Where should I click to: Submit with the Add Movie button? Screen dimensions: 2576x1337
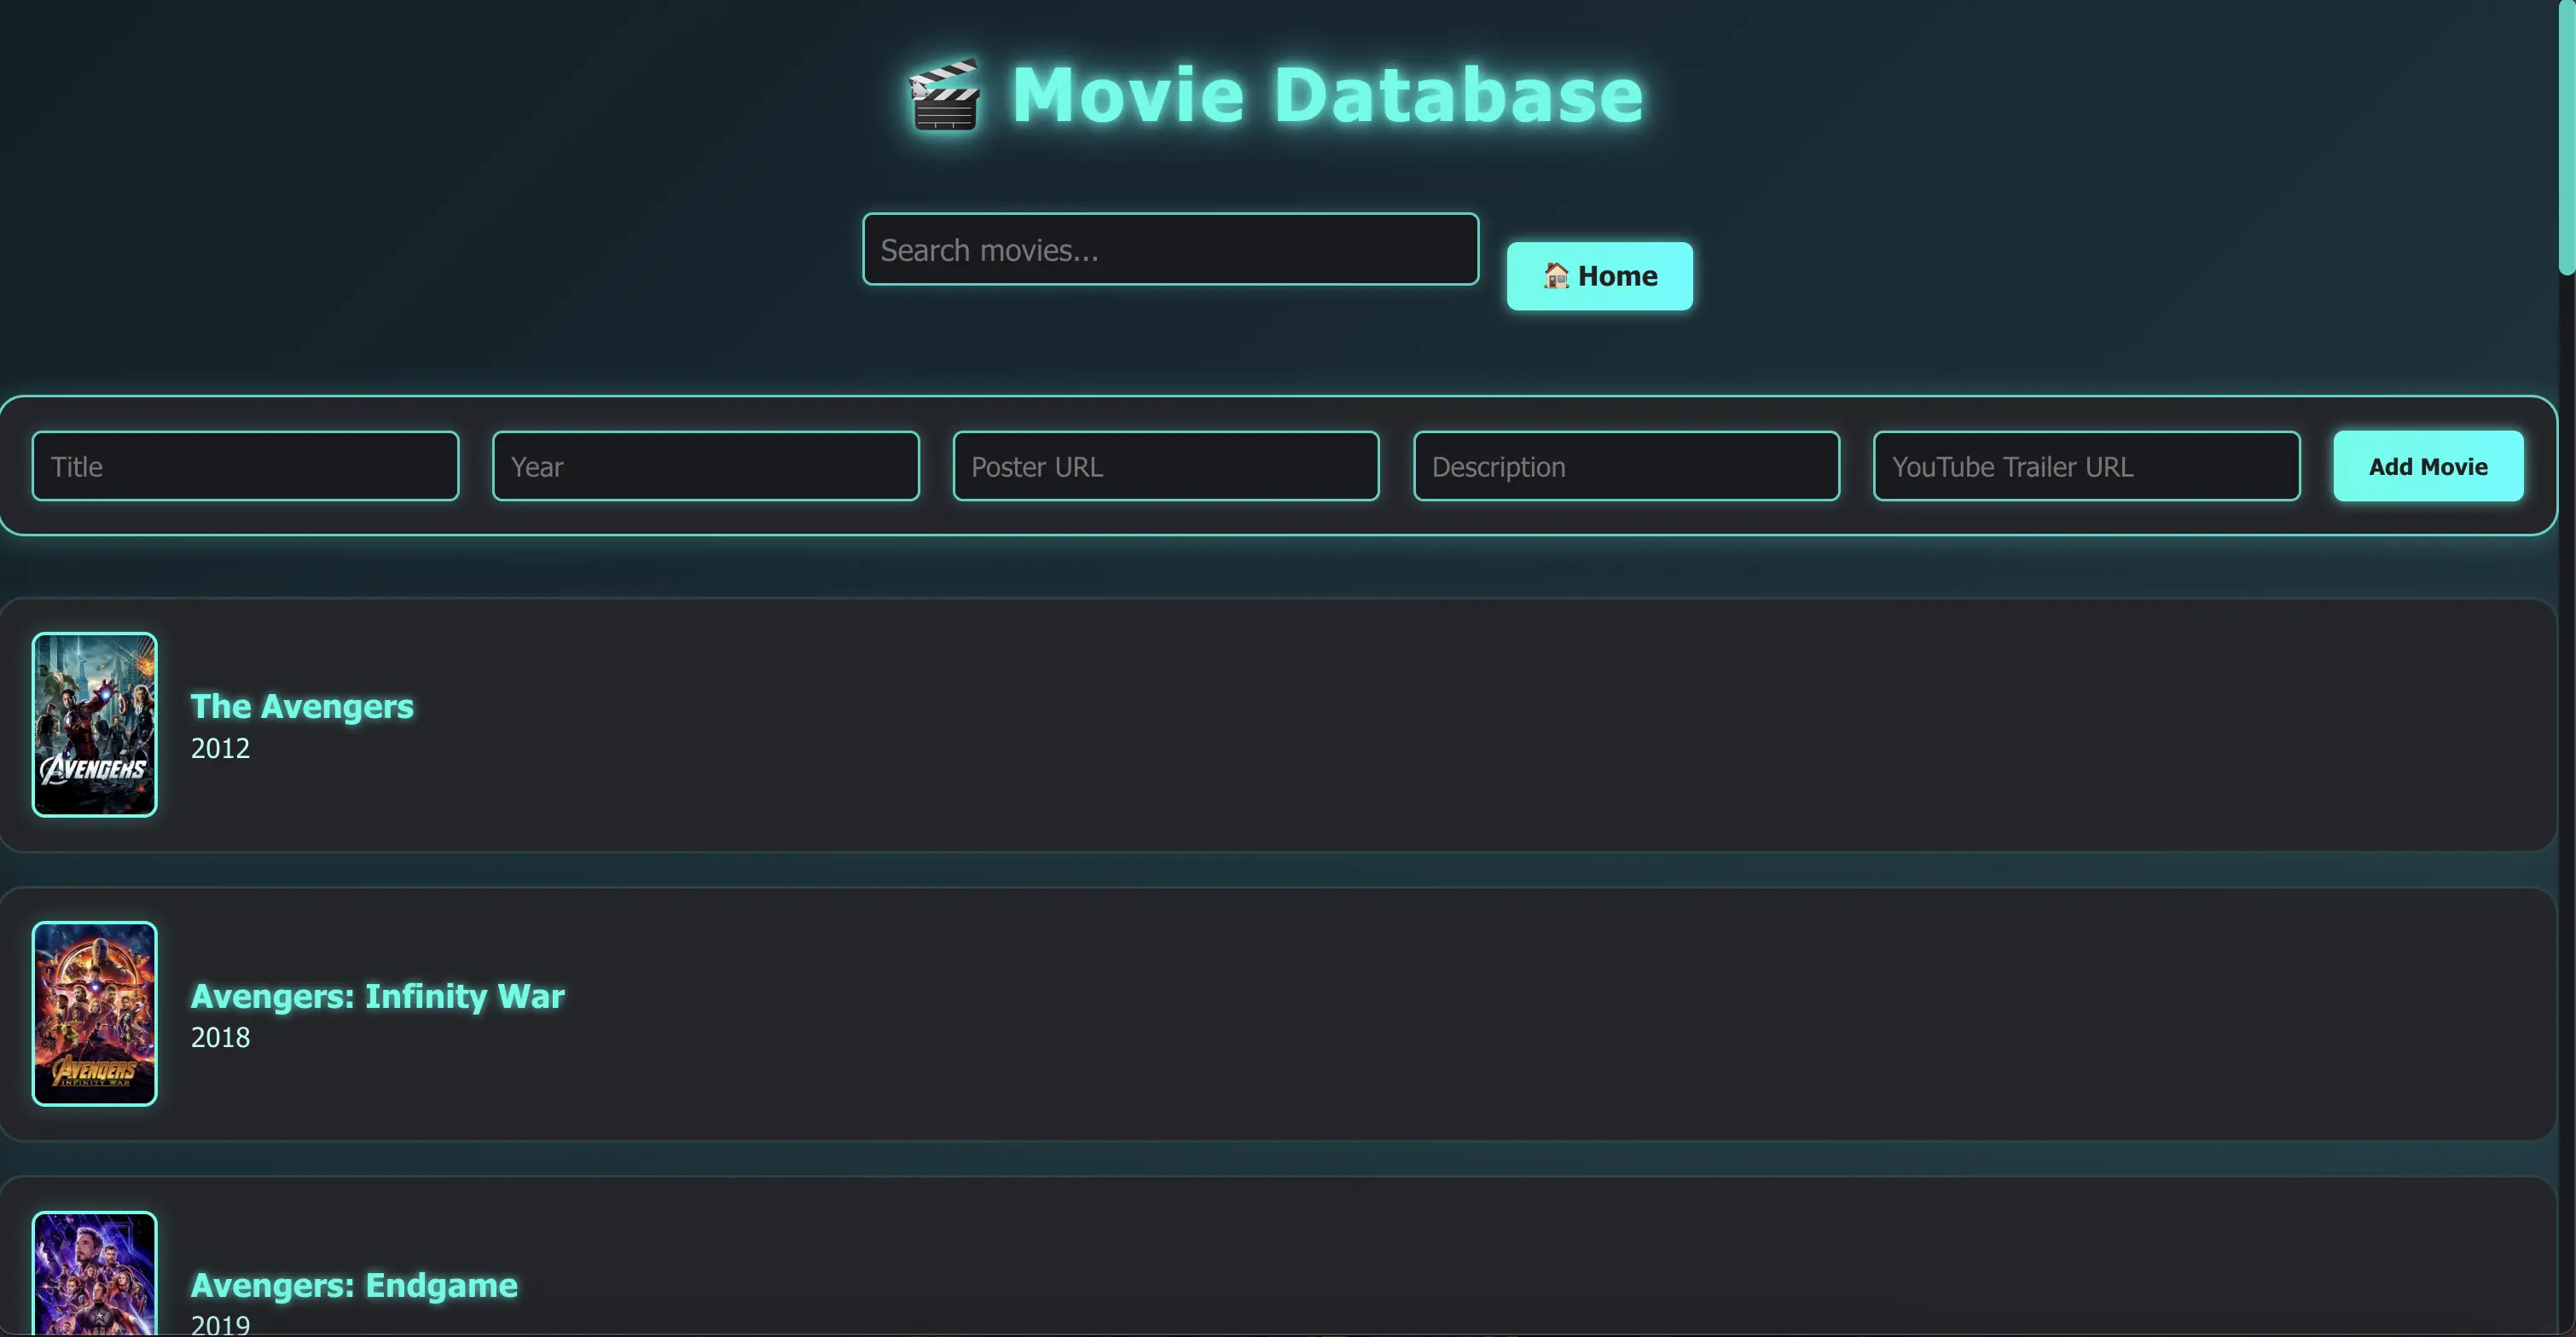(x=2428, y=466)
